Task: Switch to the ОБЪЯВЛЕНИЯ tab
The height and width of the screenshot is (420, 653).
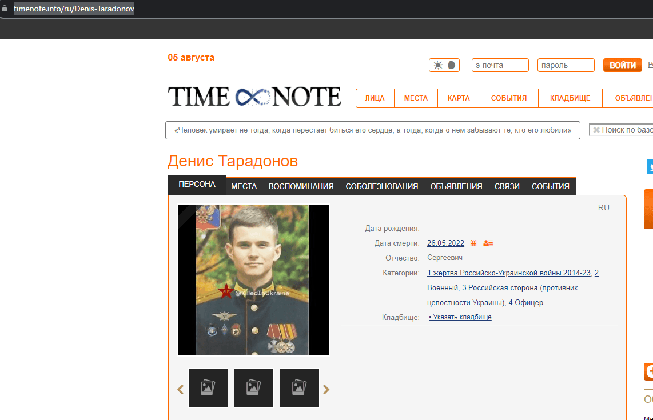Action: tap(456, 186)
